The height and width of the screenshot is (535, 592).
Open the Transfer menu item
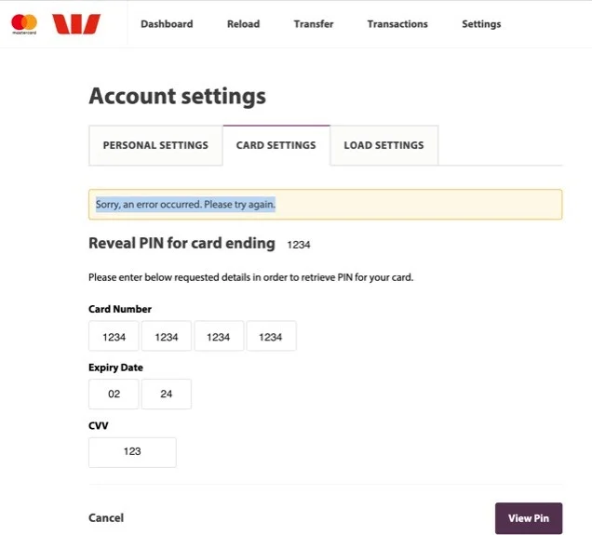(313, 24)
